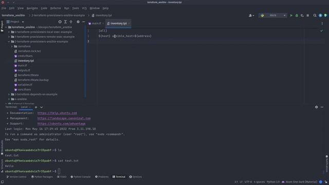Select the Local terminal tab

pyautogui.click(x=24, y=107)
